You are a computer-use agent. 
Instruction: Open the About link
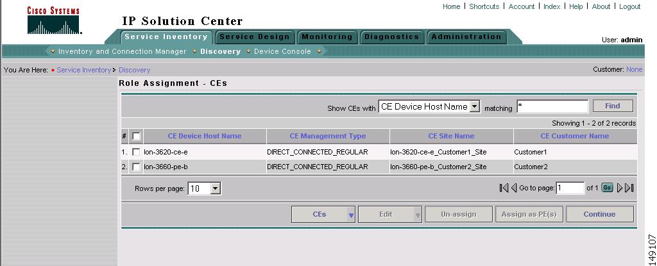(601, 6)
